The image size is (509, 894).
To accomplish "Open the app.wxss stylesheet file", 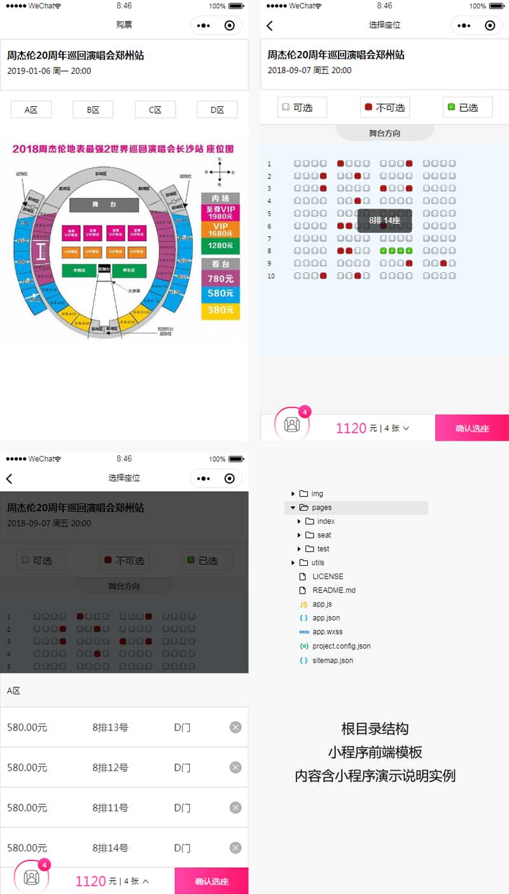I will coord(327,632).
